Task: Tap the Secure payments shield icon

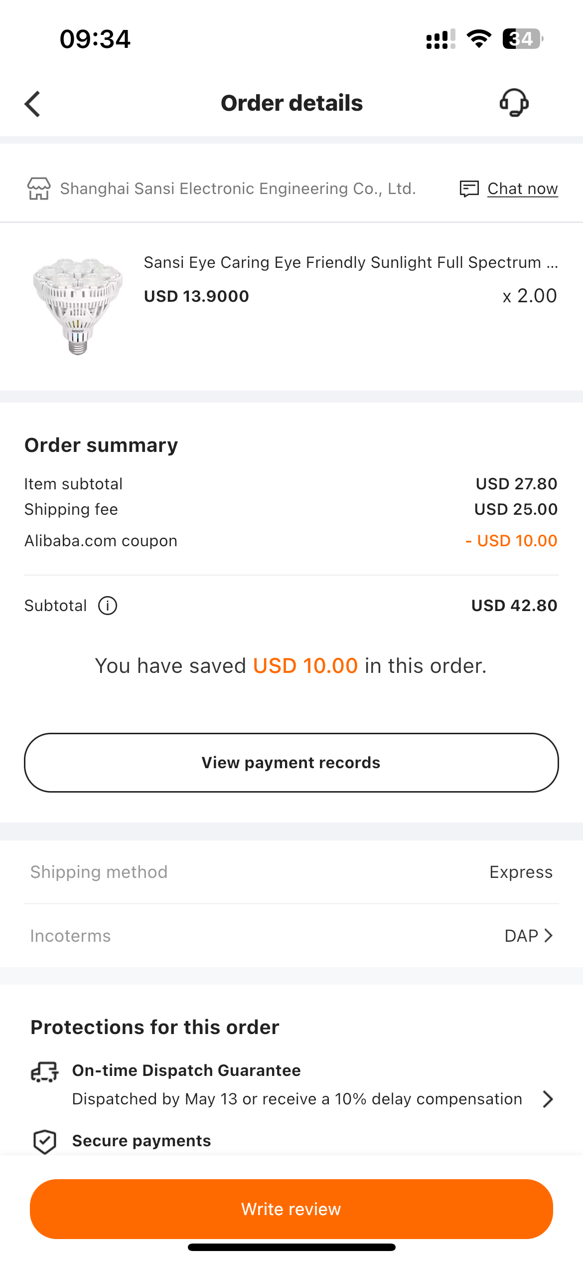Action: [45, 1142]
